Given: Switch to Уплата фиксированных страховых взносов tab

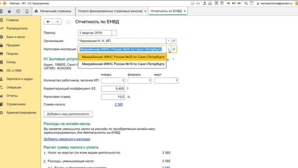Looking at the screenshot, I should point(110,11).
